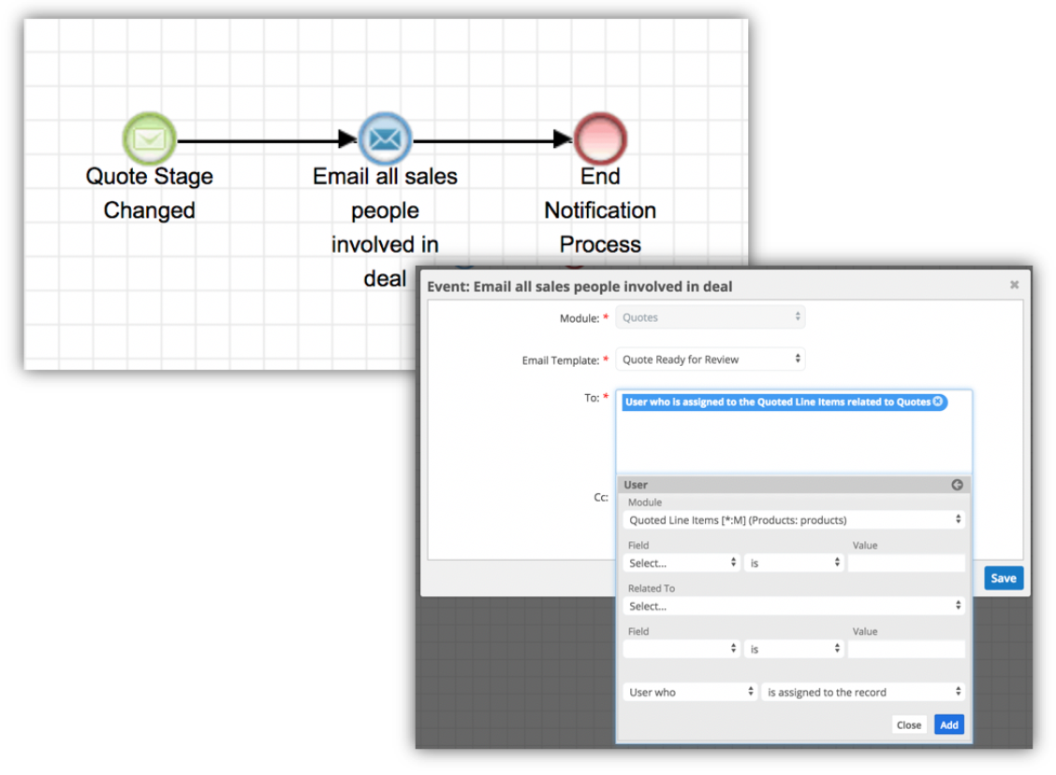Click the Add button in User panel
1056x775 pixels.
(948, 724)
